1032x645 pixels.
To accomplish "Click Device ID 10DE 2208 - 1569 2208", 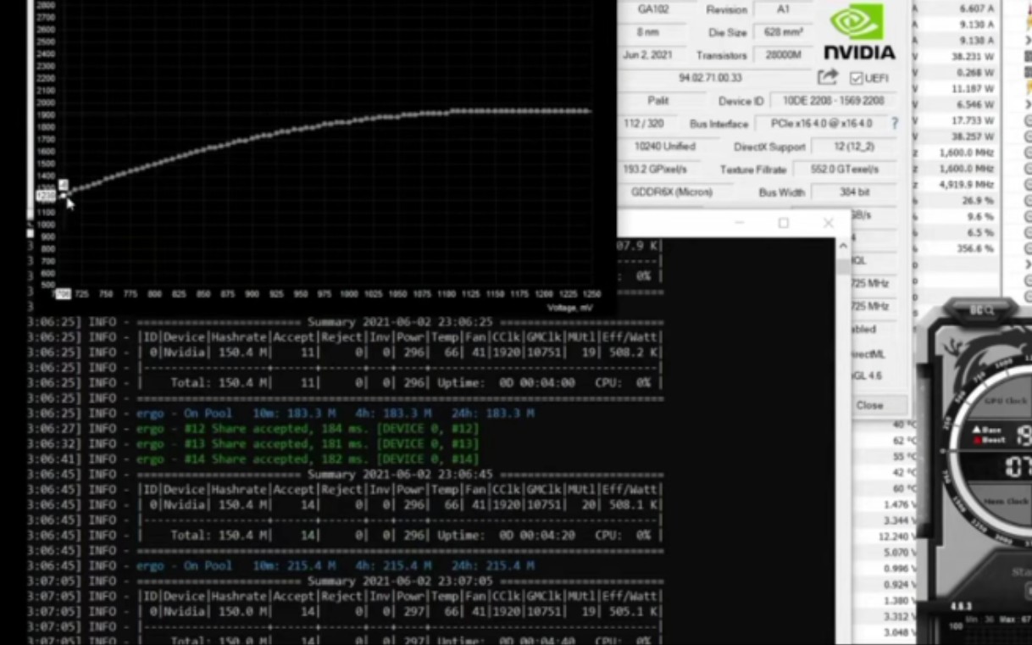I will (x=833, y=101).
